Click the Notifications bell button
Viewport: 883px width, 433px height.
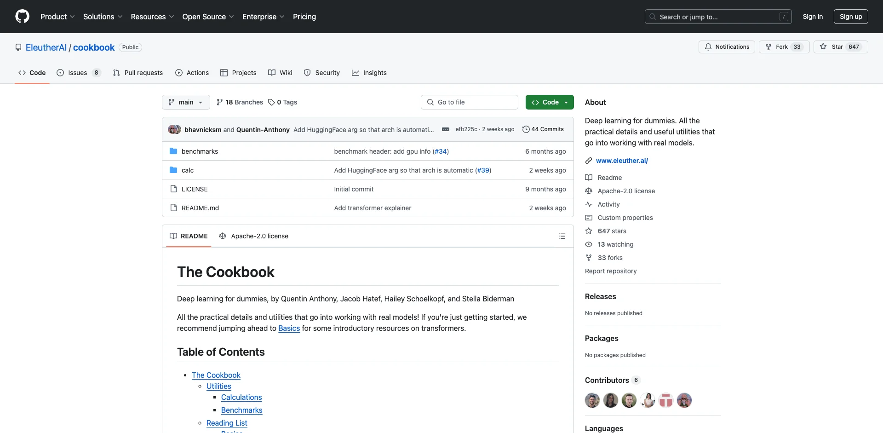click(x=726, y=47)
